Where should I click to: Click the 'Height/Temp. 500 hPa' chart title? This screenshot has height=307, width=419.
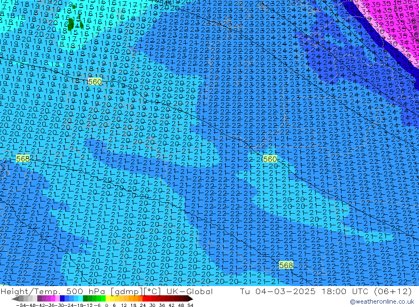click(x=53, y=292)
